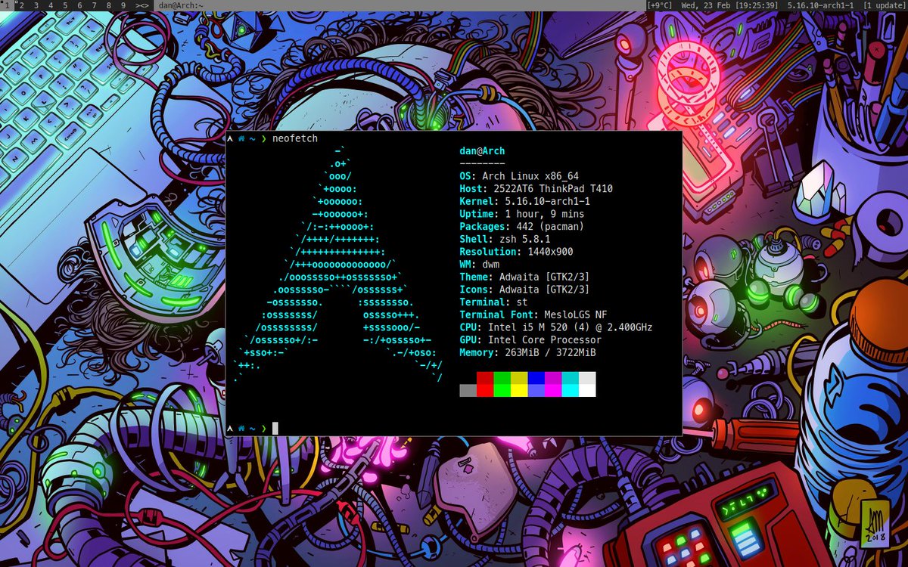Click the Resolution: 1440x900 line
Screen dimensions: 908x567
coord(516,252)
